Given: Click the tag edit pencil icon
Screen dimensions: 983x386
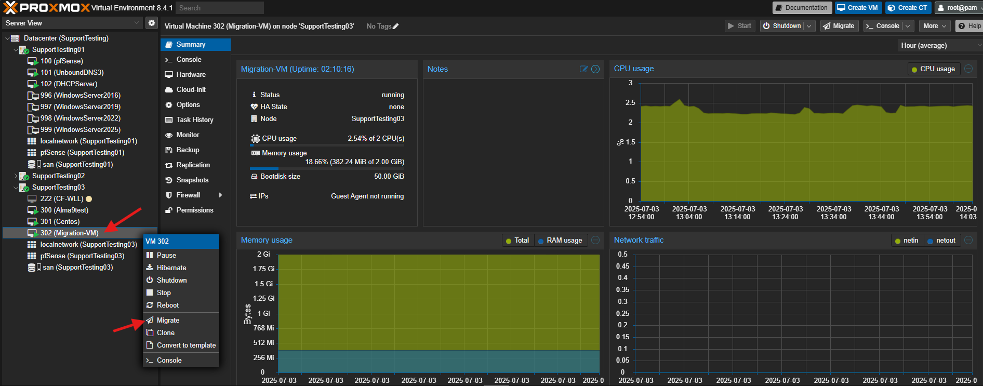Looking at the screenshot, I should click(x=396, y=26).
